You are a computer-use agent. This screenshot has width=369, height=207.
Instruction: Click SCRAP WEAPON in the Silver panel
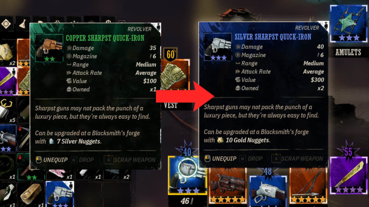(297, 158)
